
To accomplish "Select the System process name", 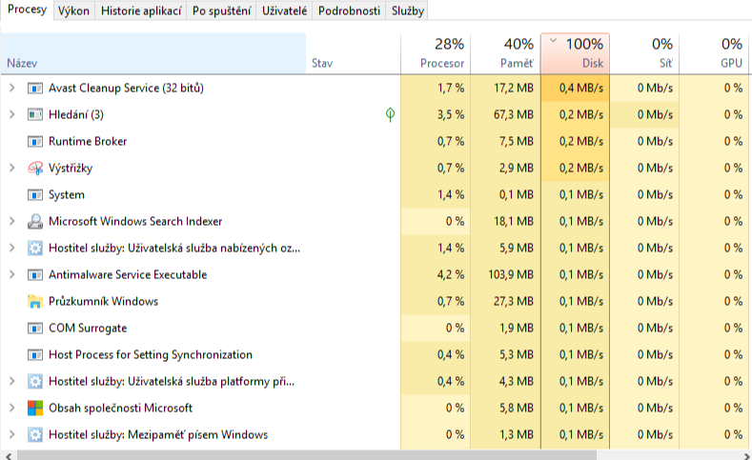I will [x=67, y=194].
